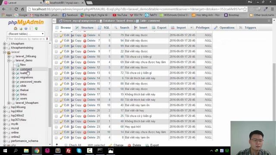Open the Operations tab
The image size is (276, 155).
[x=224, y=28]
